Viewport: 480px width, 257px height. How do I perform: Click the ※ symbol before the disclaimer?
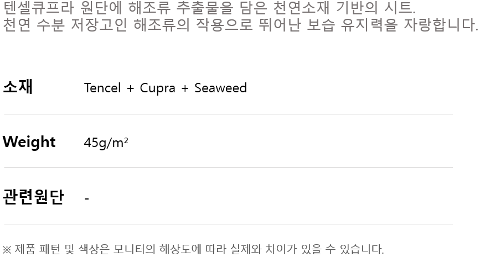(7, 249)
